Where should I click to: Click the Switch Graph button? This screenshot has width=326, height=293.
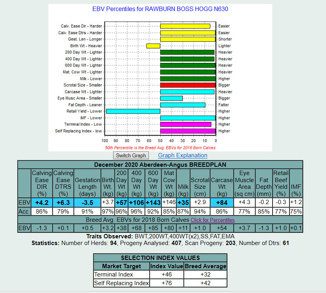[x=131, y=155]
